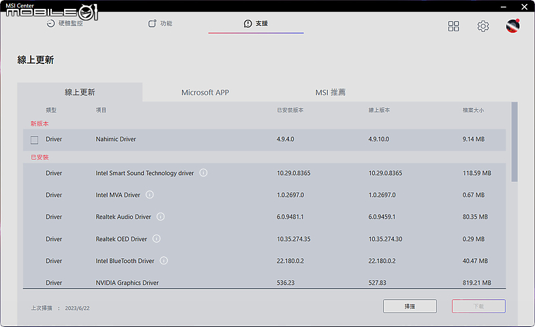Click info icon next to Intel MVA Driver
Screen dimensions: 535x327
[x=149, y=195]
